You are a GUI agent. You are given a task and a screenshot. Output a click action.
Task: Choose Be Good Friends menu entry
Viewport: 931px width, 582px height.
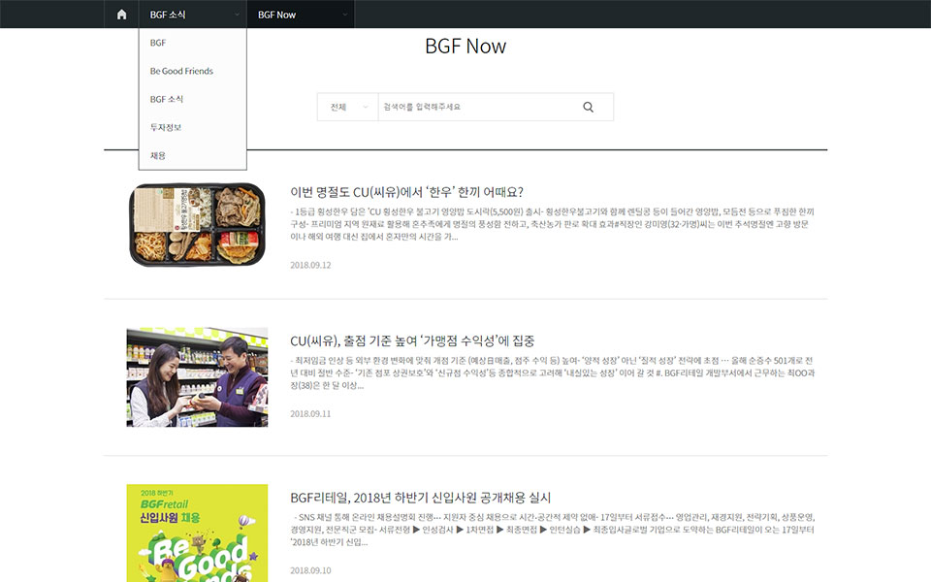[181, 71]
